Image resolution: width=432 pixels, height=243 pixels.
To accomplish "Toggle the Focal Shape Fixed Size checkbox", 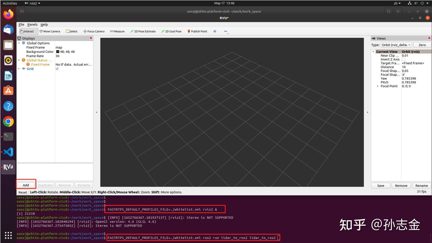I will point(403,75).
